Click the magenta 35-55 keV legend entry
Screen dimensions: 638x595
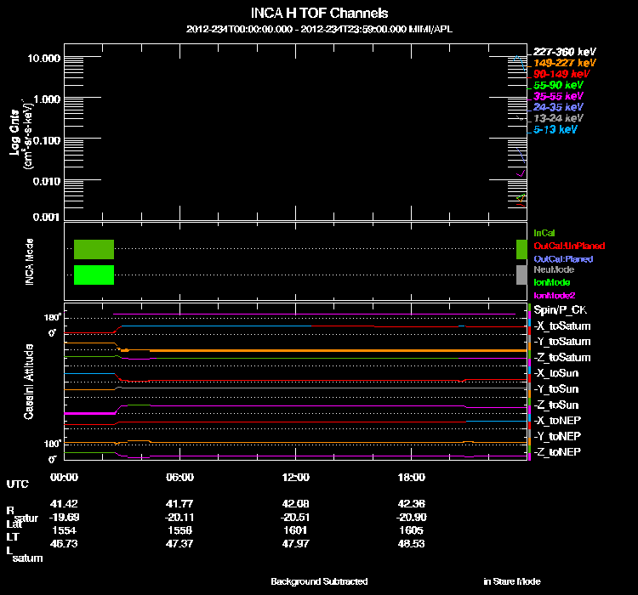[x=558, y=96]
